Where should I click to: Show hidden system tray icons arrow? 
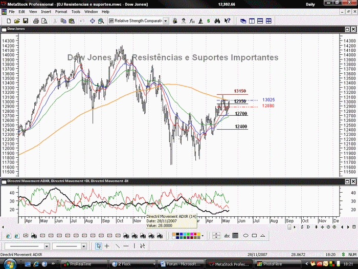307,264
